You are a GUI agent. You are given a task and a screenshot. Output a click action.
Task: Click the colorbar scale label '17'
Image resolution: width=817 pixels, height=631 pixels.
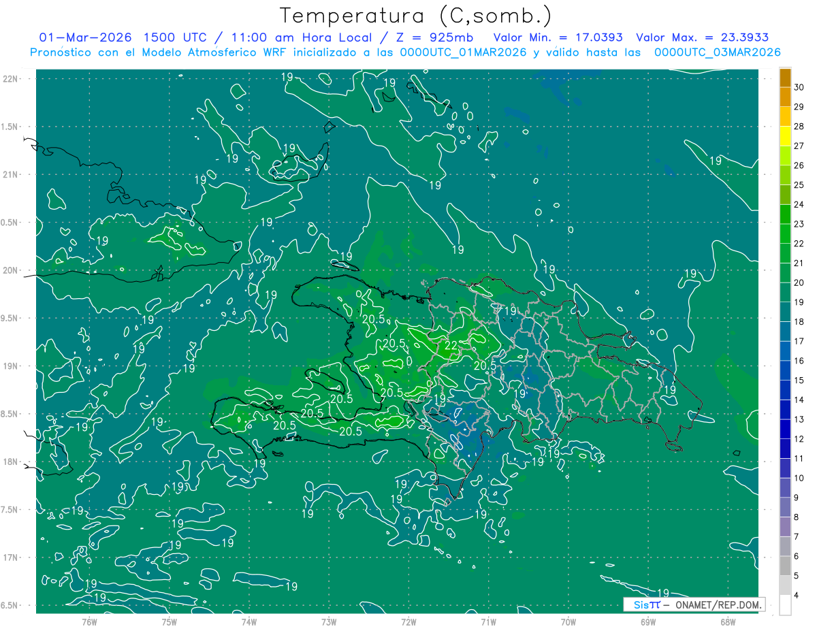tap(799, 341)
